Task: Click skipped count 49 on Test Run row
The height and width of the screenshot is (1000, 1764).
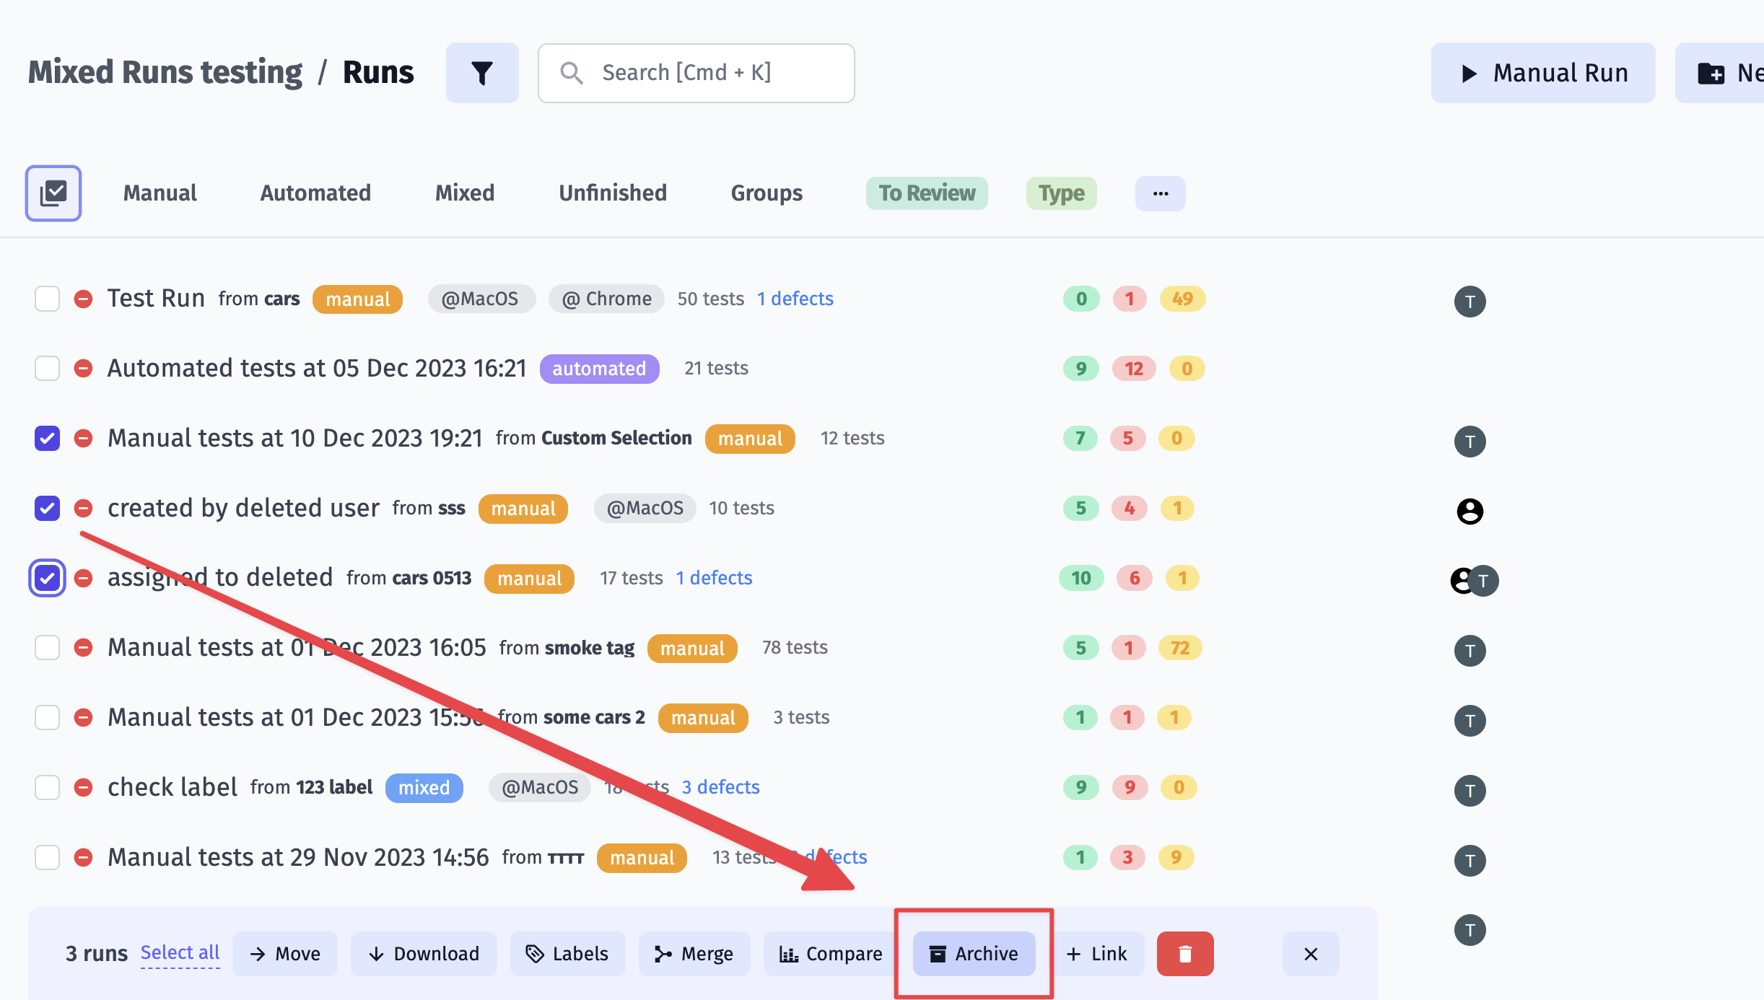Action: pos(1182,299)
